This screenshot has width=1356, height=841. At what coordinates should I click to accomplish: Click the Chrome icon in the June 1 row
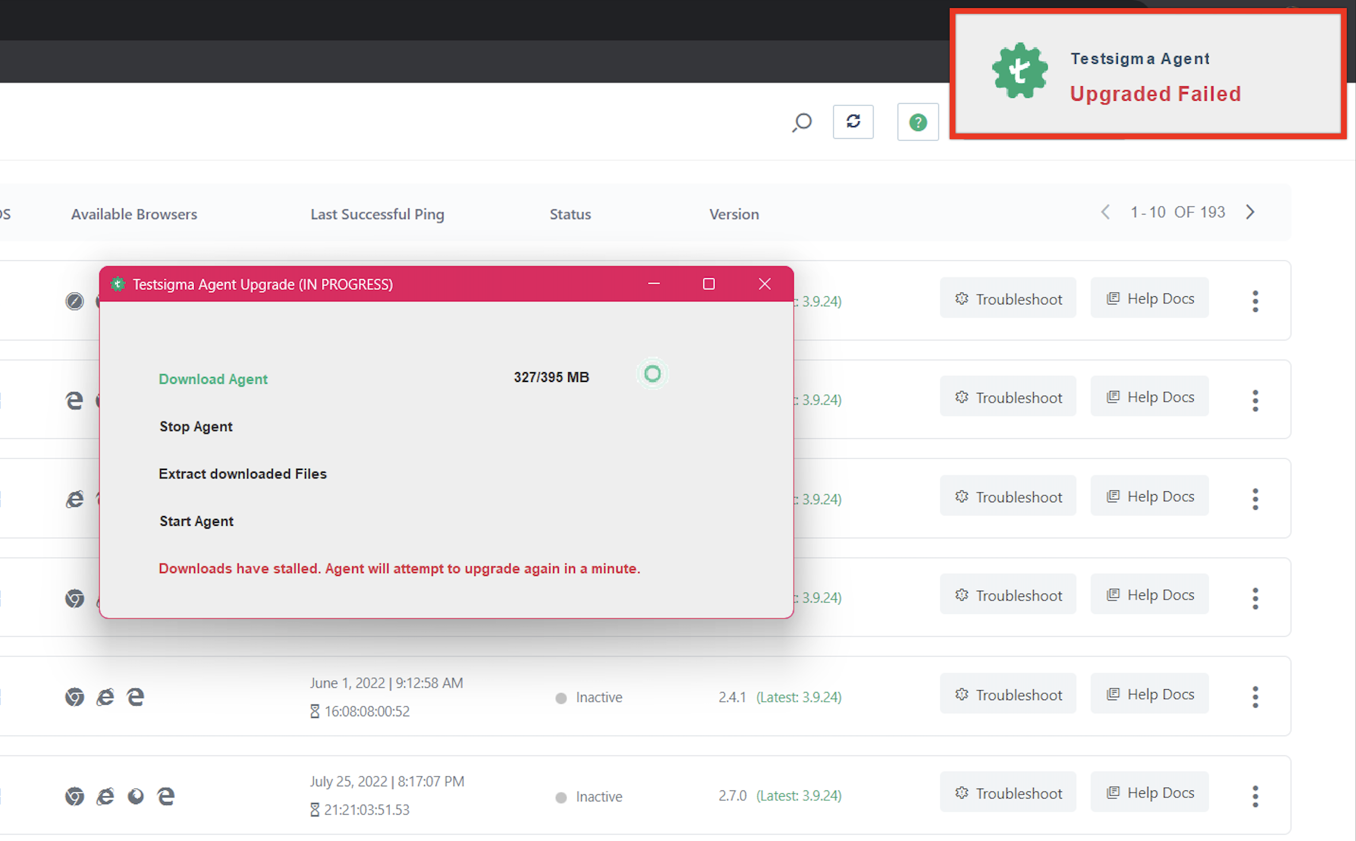(74, 697)
